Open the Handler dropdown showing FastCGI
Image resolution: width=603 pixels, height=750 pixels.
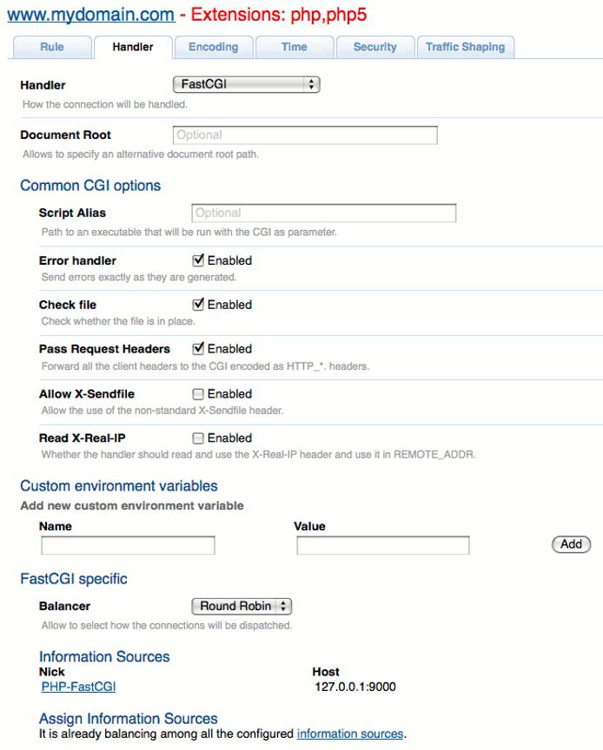pyautogui.click(x=246, y=84)
